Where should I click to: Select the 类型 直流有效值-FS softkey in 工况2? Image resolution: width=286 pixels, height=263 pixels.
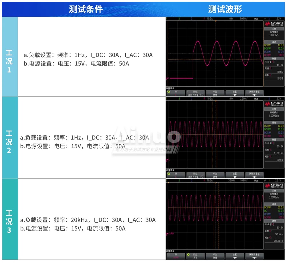pos(195,175)
